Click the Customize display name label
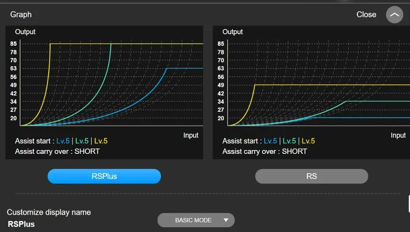 pyautogui.click(x=49, y=212)
